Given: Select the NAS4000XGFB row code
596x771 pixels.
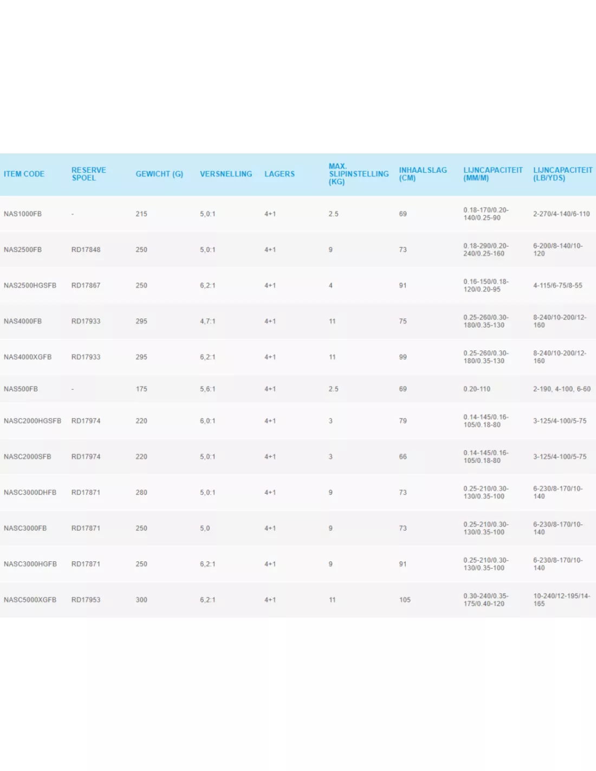Looking at the screenshot, I should [28, 357].
